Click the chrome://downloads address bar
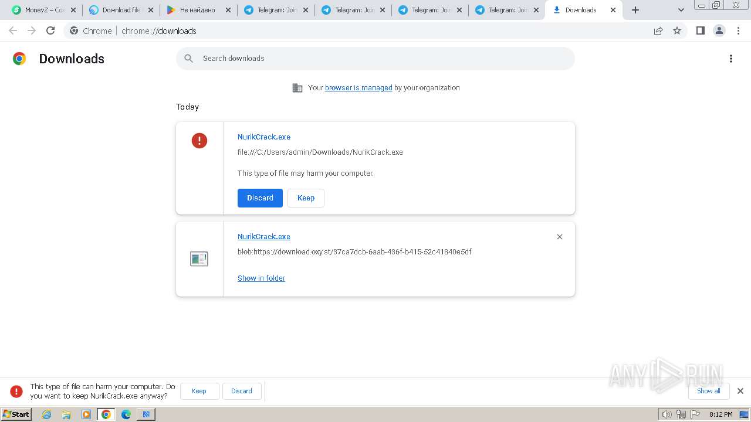751x422 pixels. [x=375, y=30]
